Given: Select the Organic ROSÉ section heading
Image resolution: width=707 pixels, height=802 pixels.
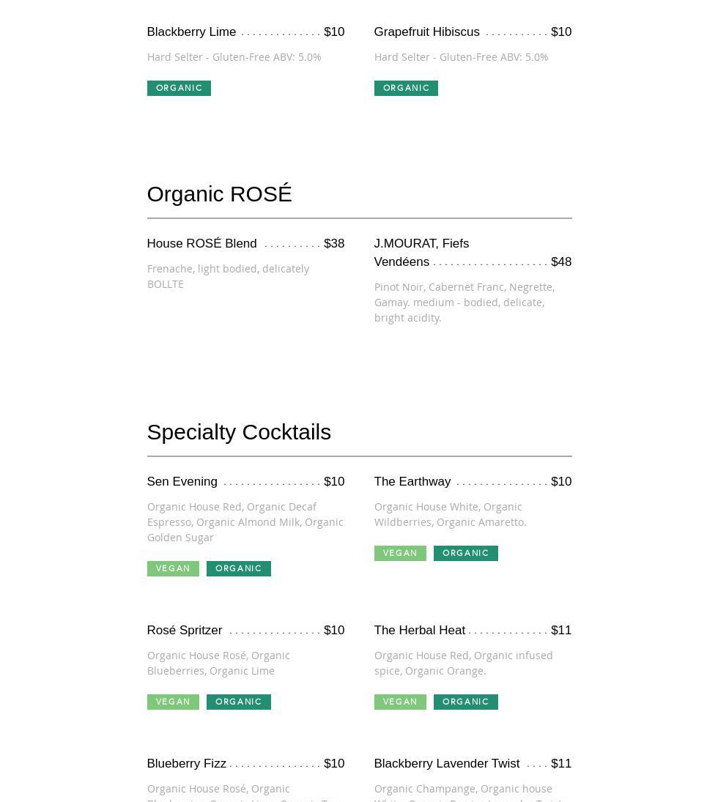Looking at the screenshot, I should tap(219, 194).
